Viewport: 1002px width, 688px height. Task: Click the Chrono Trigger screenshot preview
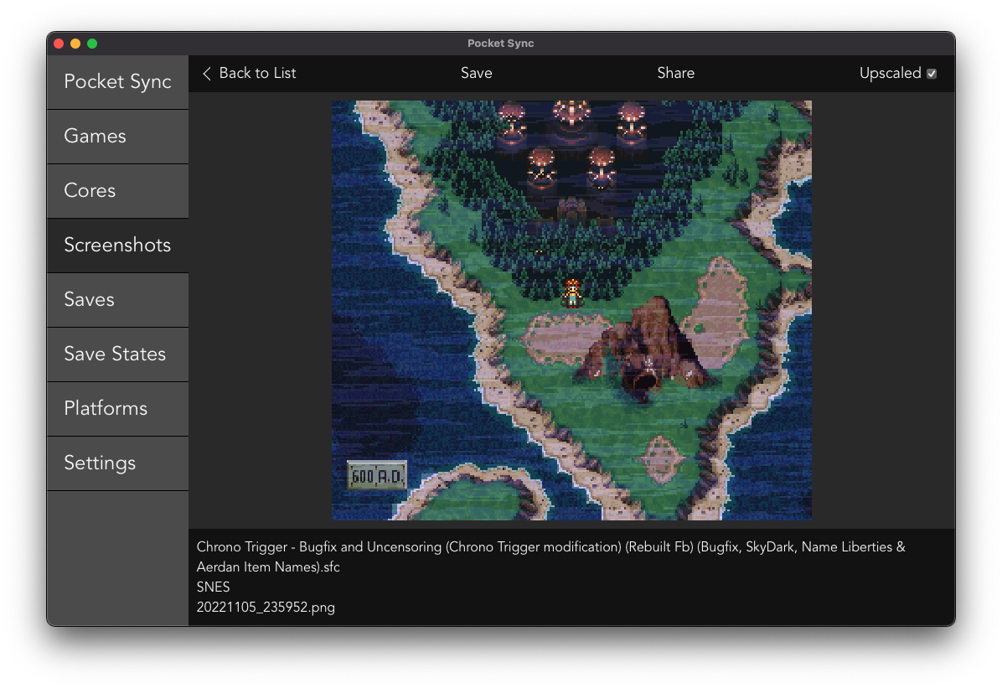click(x=571, y=310)
